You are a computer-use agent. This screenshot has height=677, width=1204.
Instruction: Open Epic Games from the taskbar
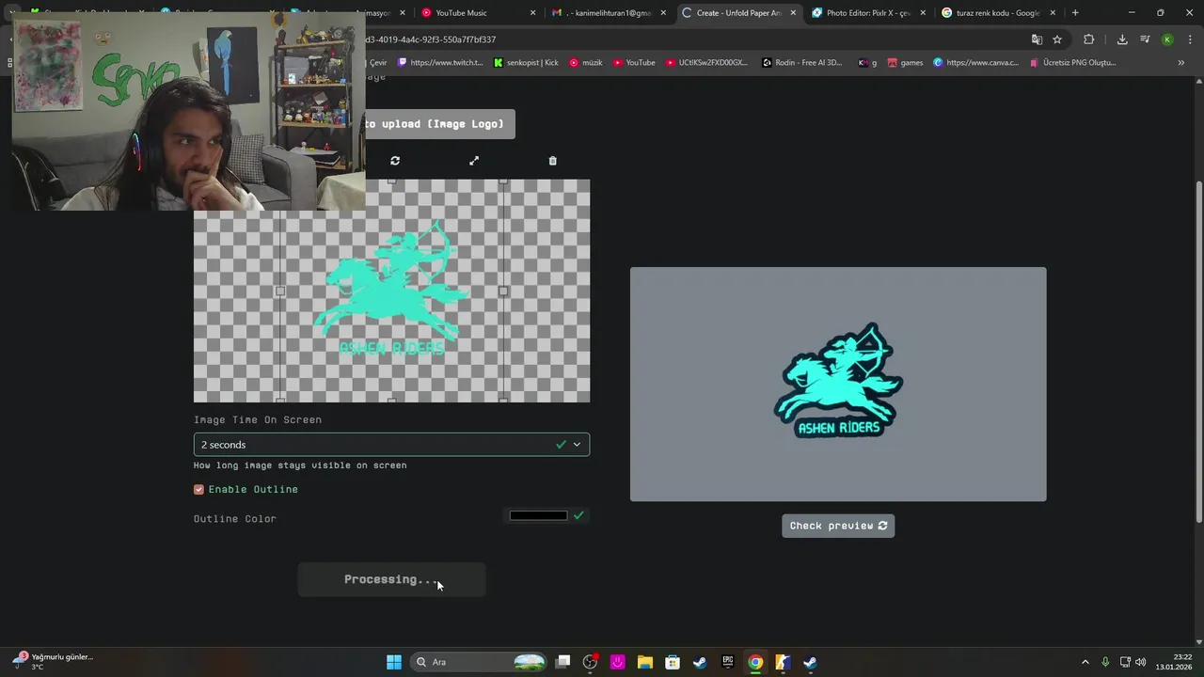(x=727, y=662)
